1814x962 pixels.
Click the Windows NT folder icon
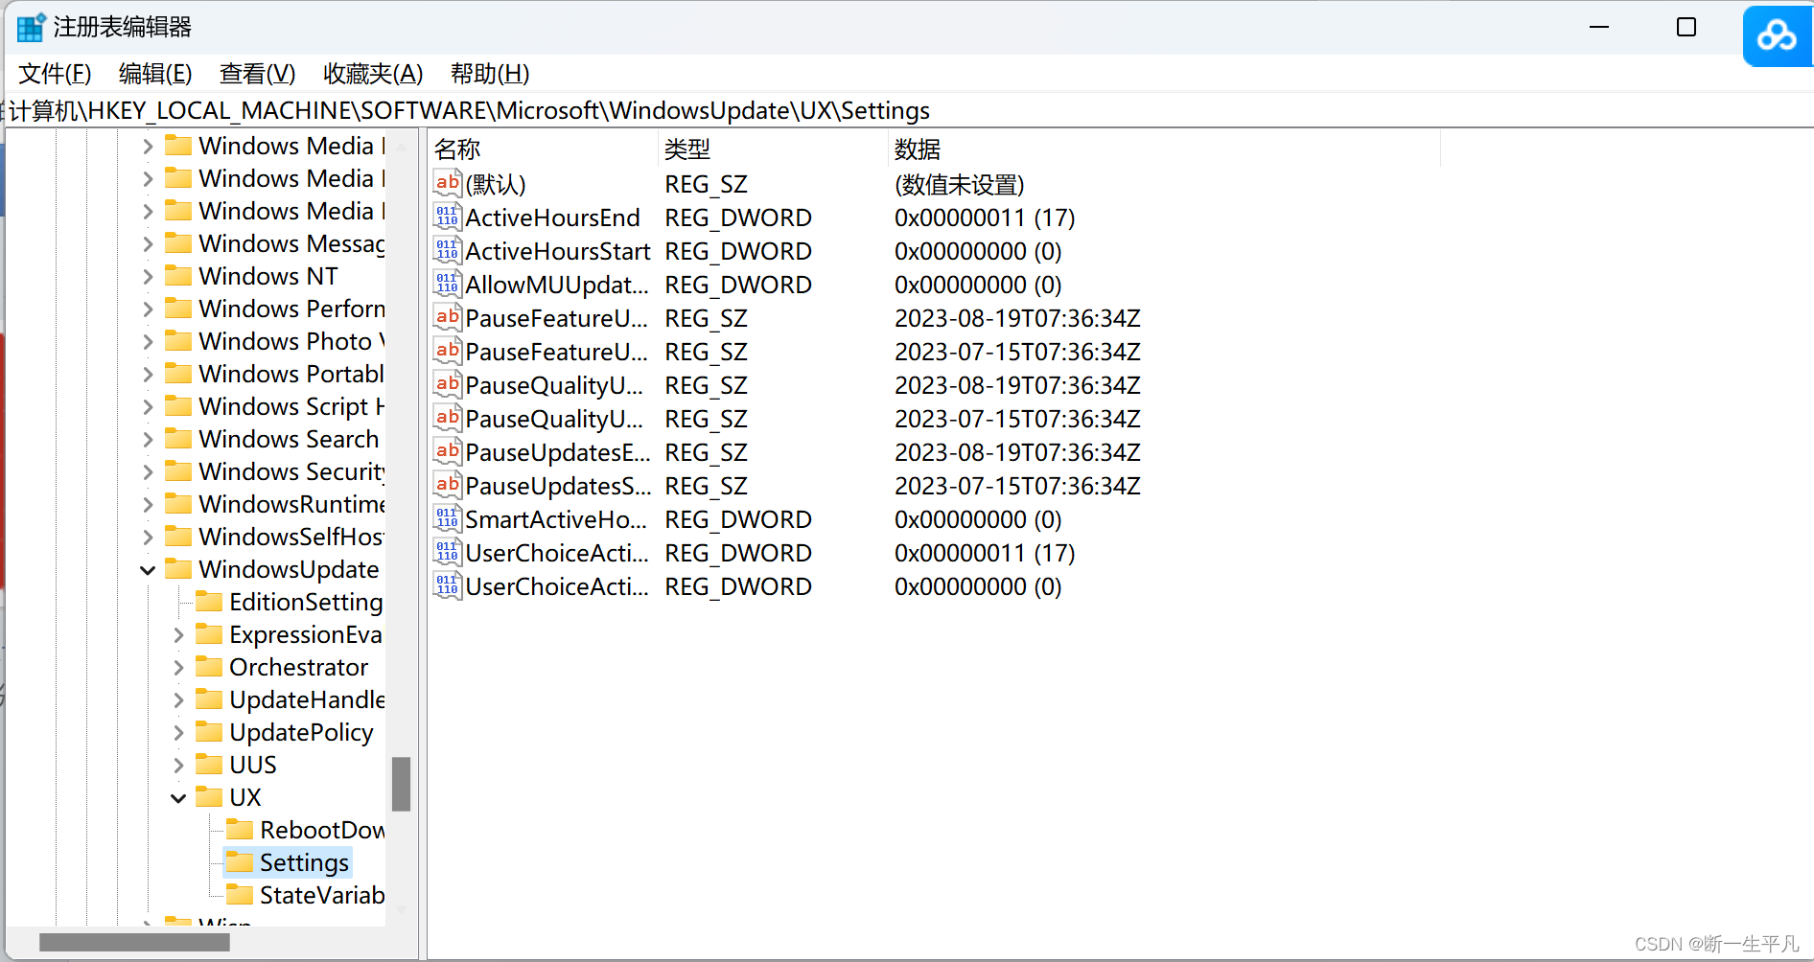click(178, 276)
